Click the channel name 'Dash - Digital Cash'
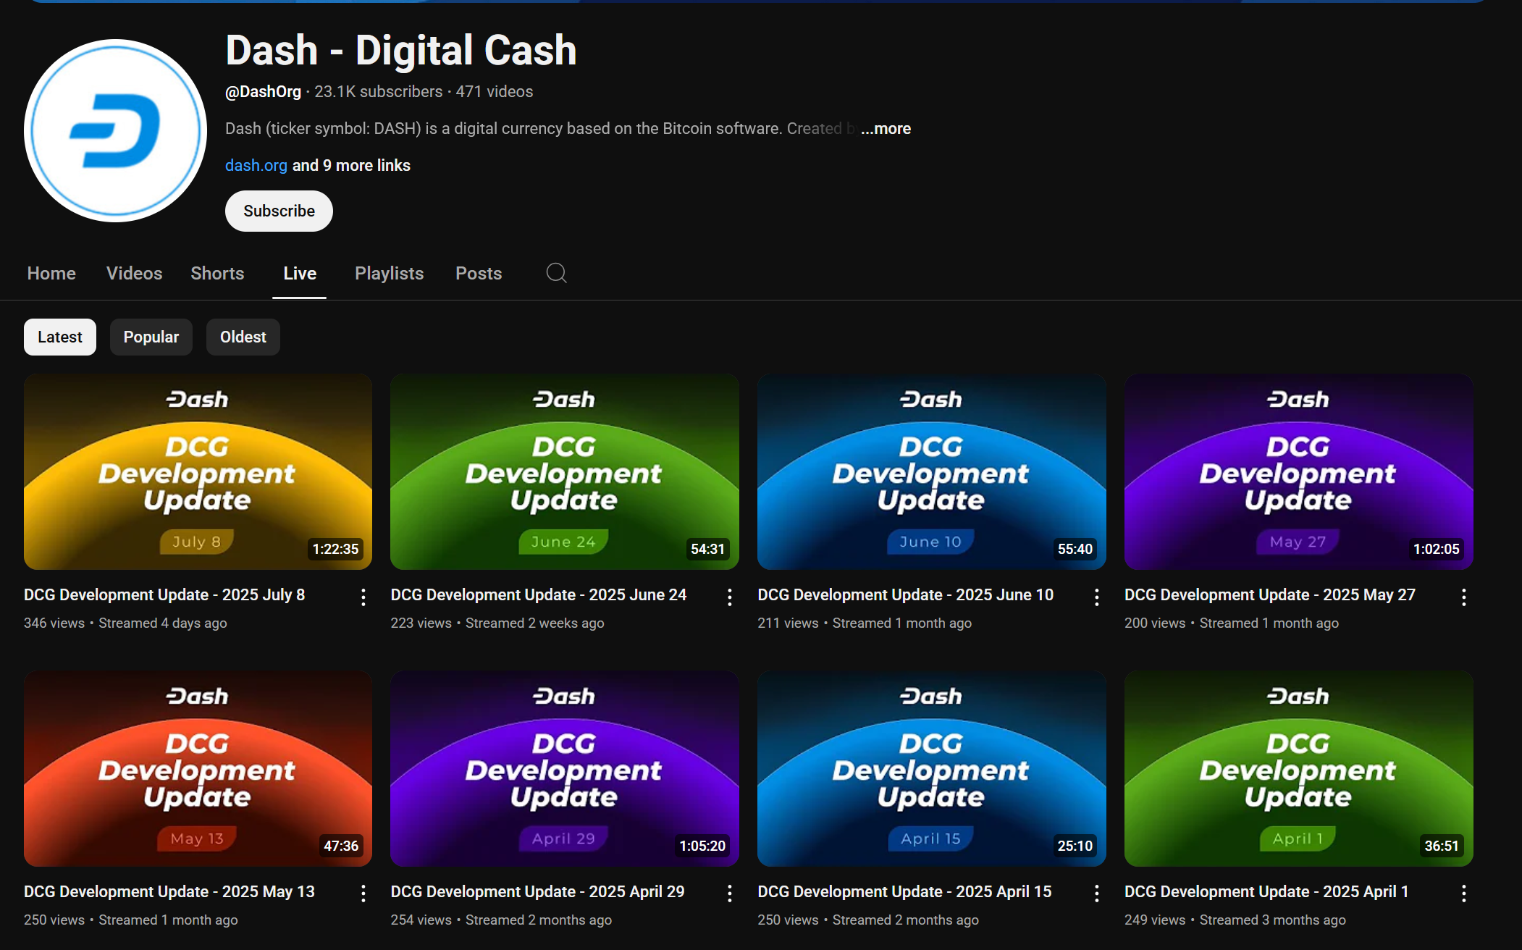The width and height of the screenshot is (1522, 950). 401,50
